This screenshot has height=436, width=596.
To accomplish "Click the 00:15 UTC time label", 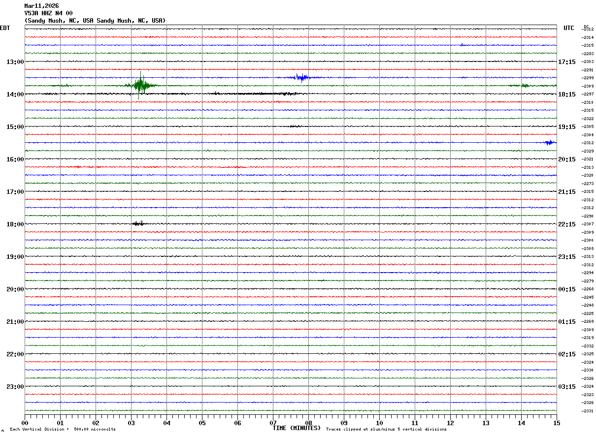I will [x=567, y=289].
